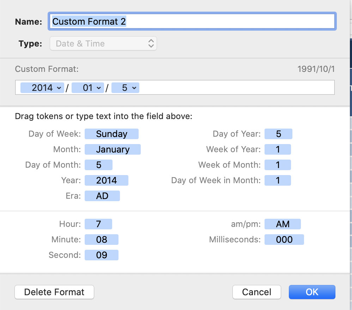352x310 pixels.
Task: Click Delete Format button
Action: coord(54,292)
